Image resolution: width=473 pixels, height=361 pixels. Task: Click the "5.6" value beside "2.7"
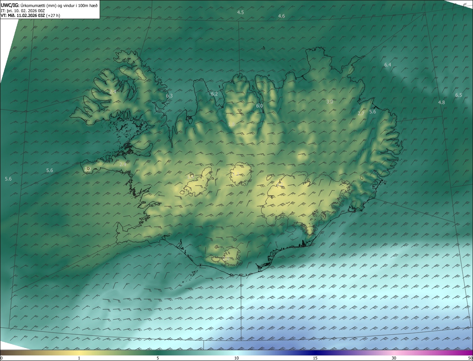coord(372,112)
